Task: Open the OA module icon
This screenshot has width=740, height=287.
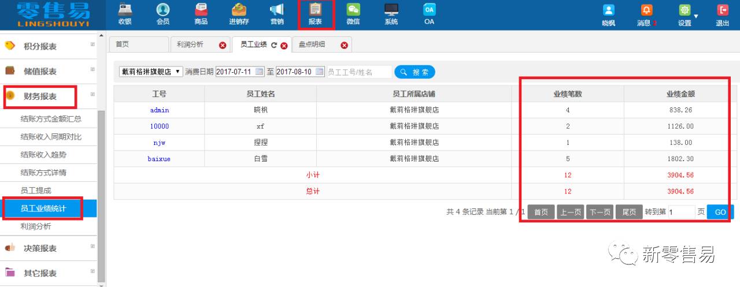Action: pos(429,14)
